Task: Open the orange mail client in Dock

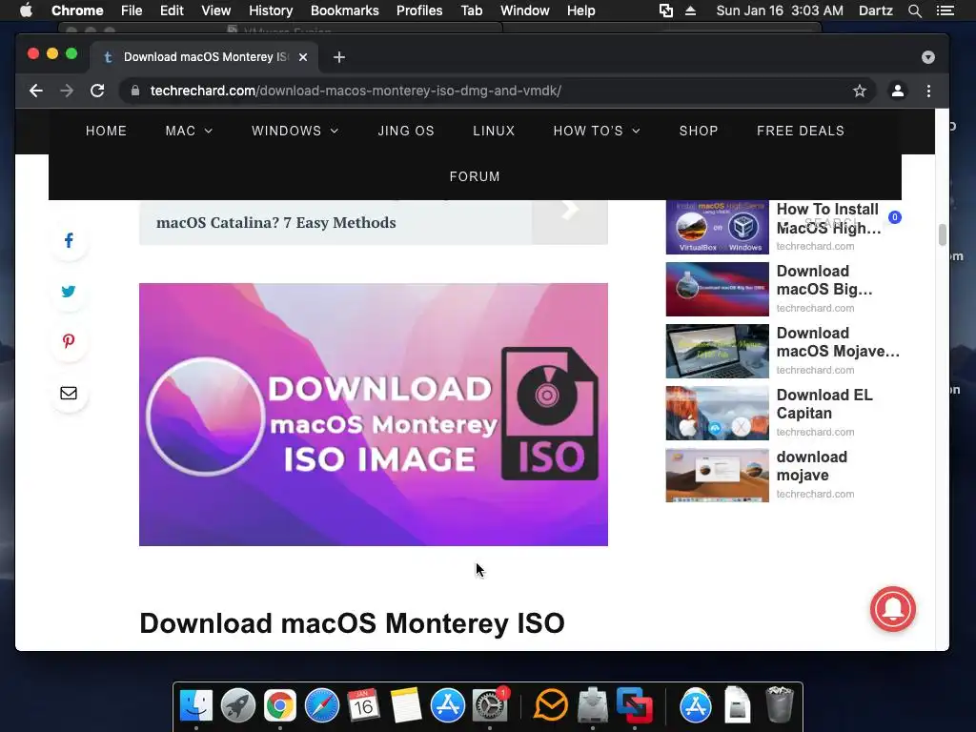Action: pos(551,706)
